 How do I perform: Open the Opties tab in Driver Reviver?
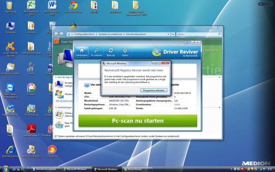tap(125, 52)
